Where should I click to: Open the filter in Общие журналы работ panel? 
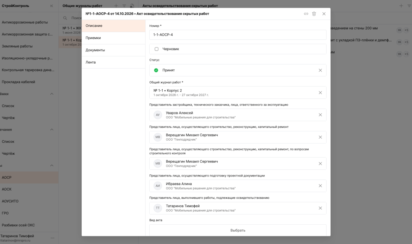pyautogui.click(x=124, y=6)
